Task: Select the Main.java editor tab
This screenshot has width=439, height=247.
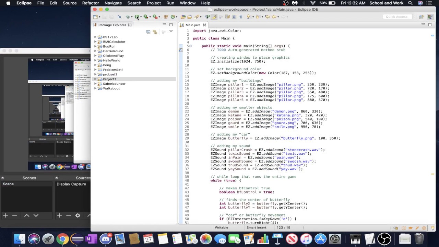Action: point(193,25)
